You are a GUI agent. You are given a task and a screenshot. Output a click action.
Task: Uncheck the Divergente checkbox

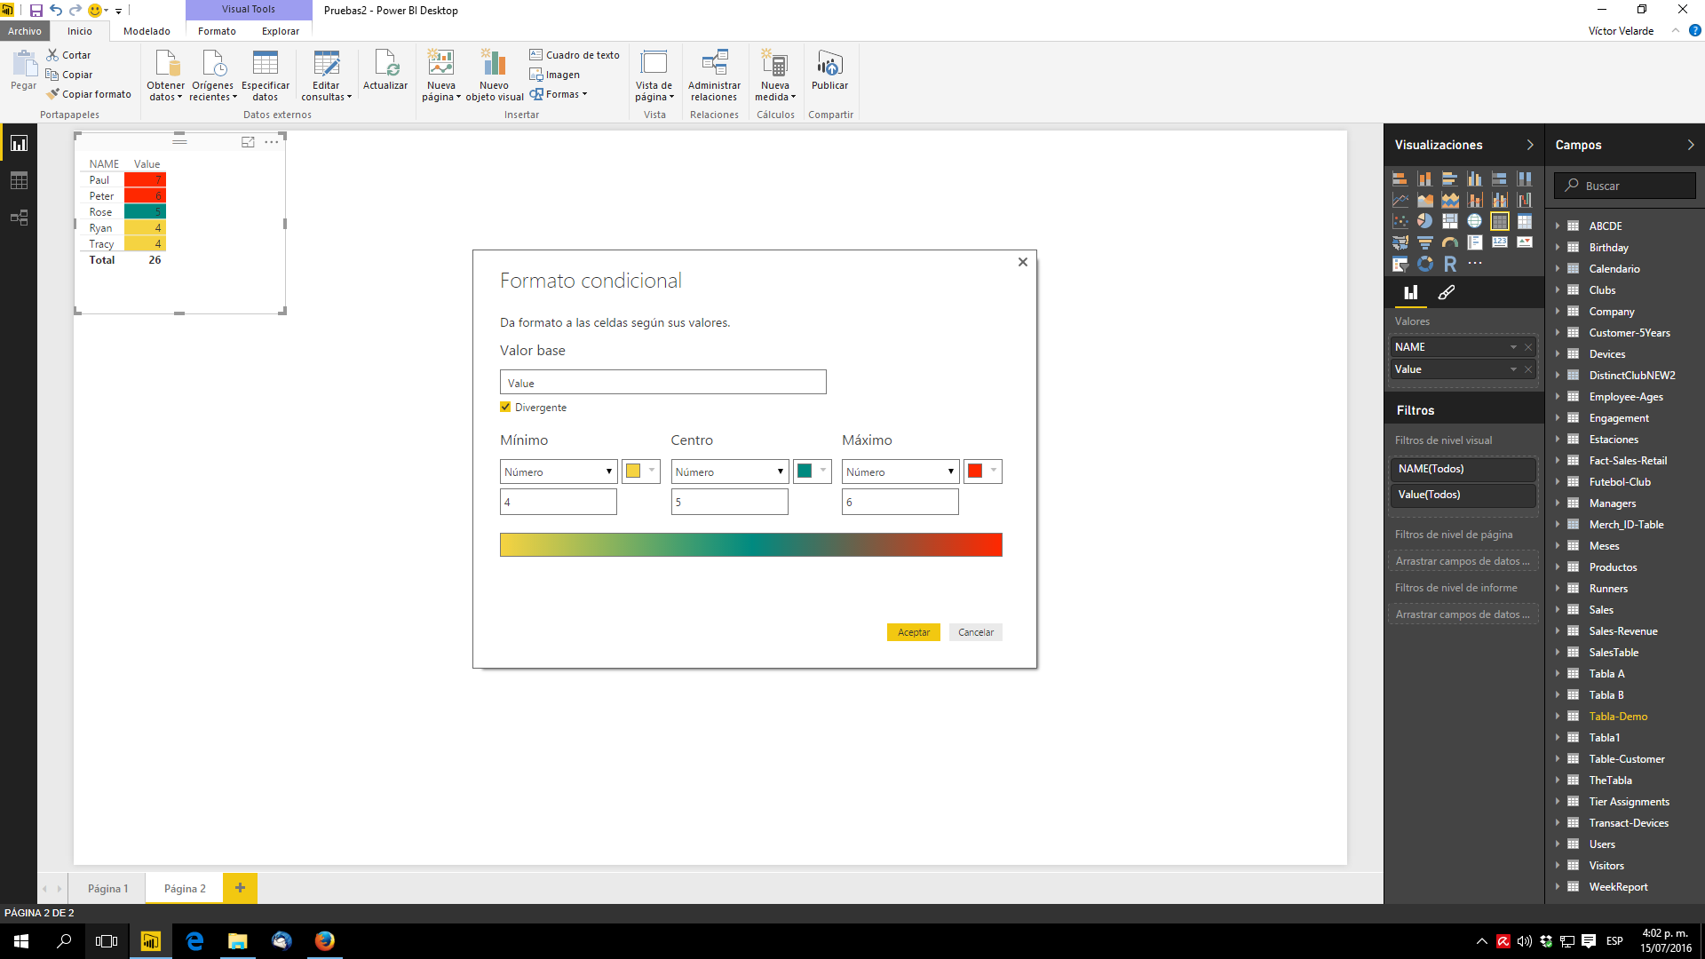[x=505, y=407]
